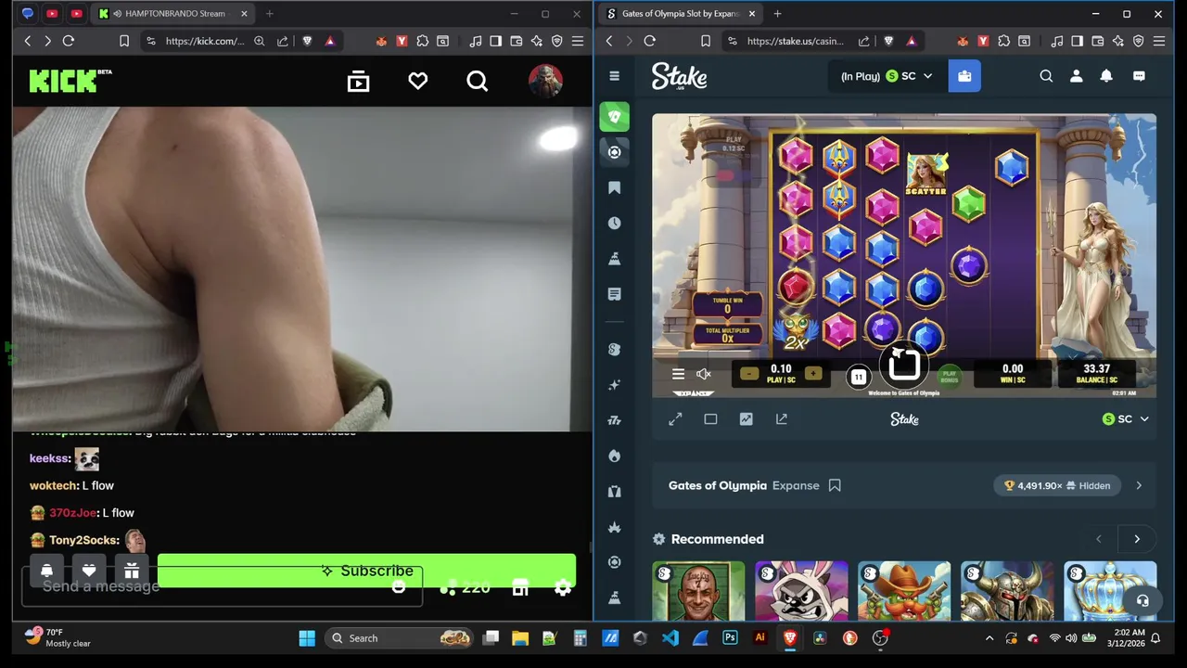Open the Kick channel shop icon
This screenshot has height=668, width=1187.
520,588
